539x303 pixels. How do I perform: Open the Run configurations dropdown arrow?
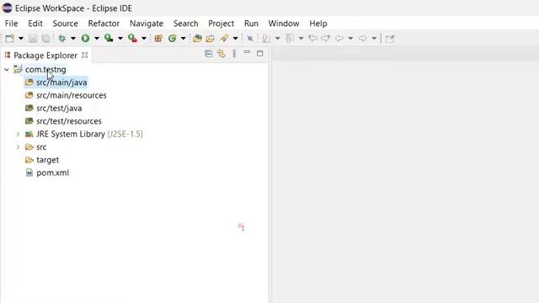pyautogui.click(x=97, y=39)
